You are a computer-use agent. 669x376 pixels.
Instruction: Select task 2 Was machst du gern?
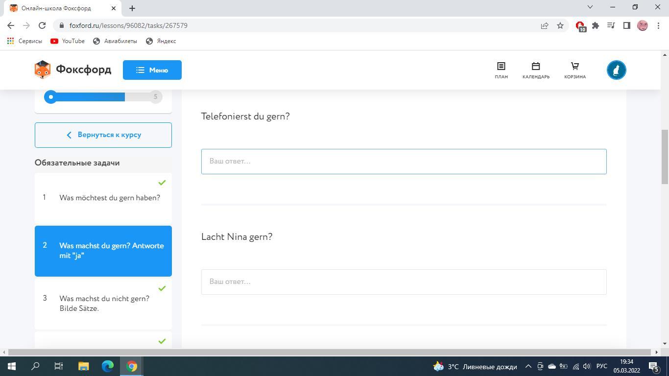(x=103, y=251)
